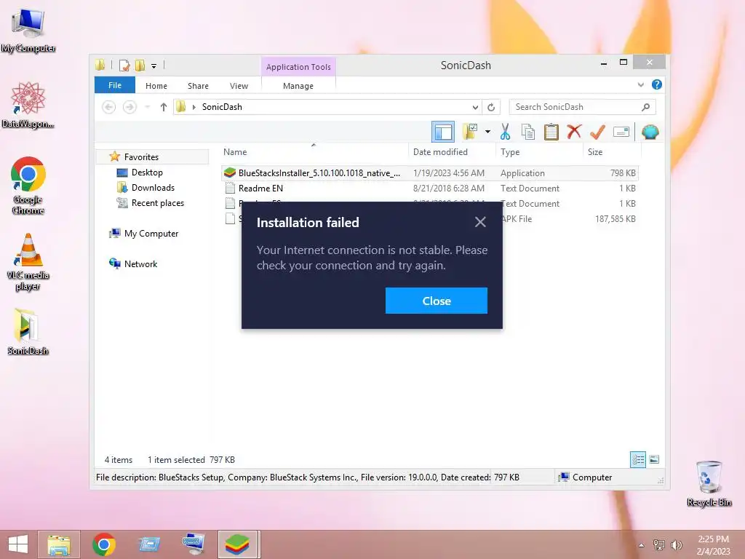Toggle the preview pane layout icon

coord(443,132)
